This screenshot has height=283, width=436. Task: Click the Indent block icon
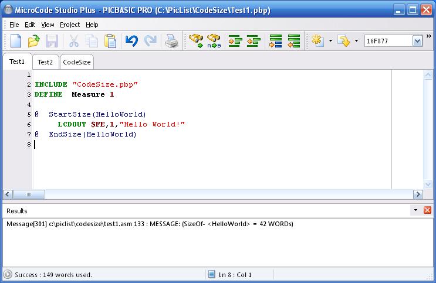(235, 41)
